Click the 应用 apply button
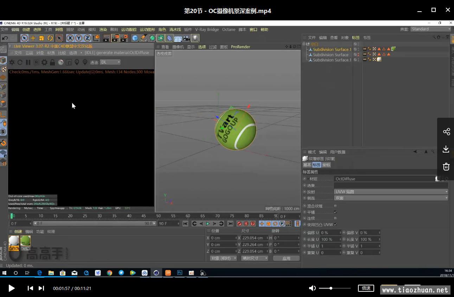Screen dimensions: 454x297 [x=286, y=258]
